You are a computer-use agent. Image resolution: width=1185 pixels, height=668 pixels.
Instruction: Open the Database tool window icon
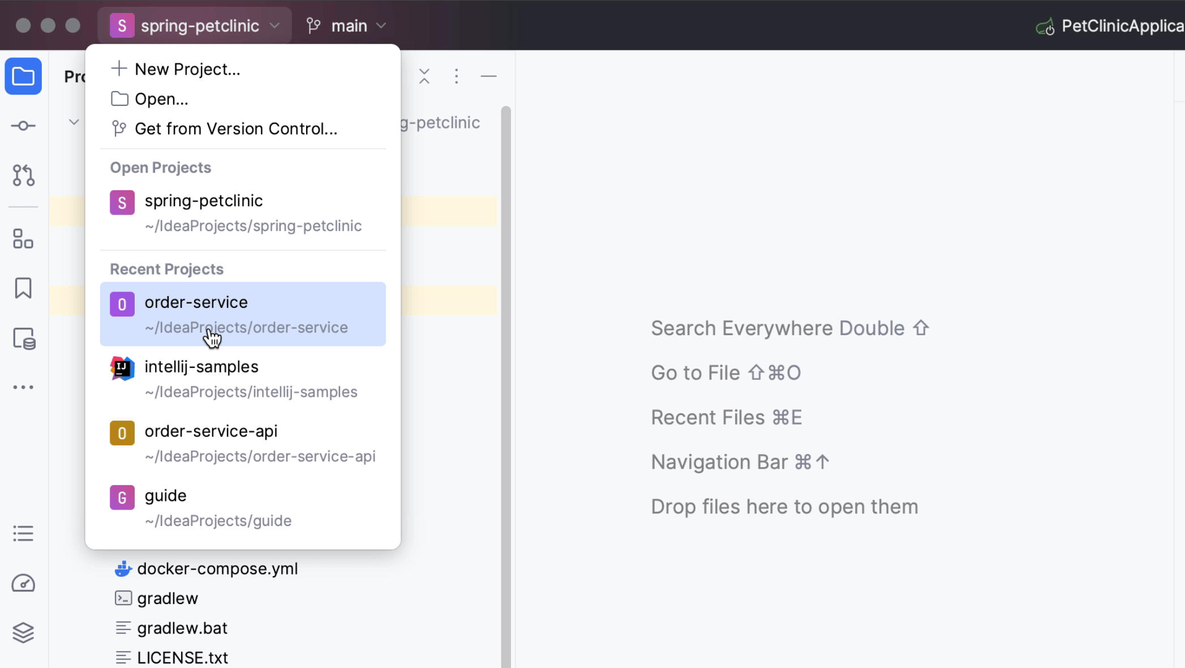point(24,339)
